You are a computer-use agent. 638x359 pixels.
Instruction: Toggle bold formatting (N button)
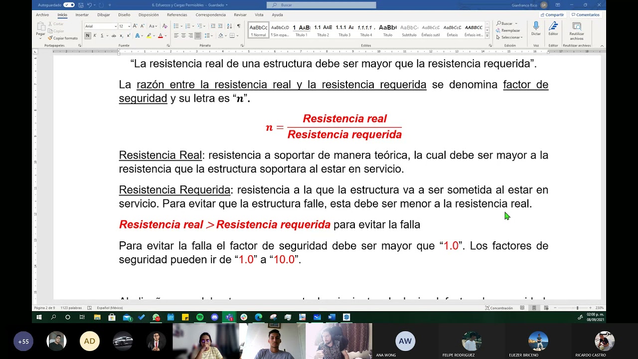[x=87, y=35]
